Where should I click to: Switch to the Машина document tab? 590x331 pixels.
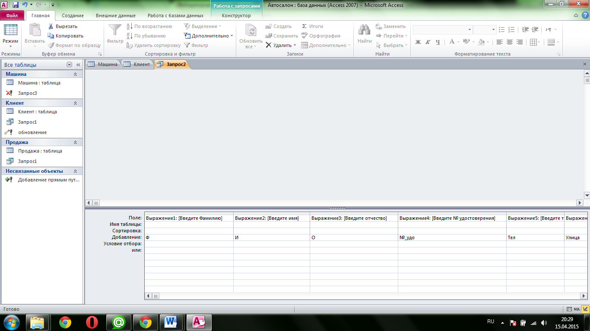[103, 64]
